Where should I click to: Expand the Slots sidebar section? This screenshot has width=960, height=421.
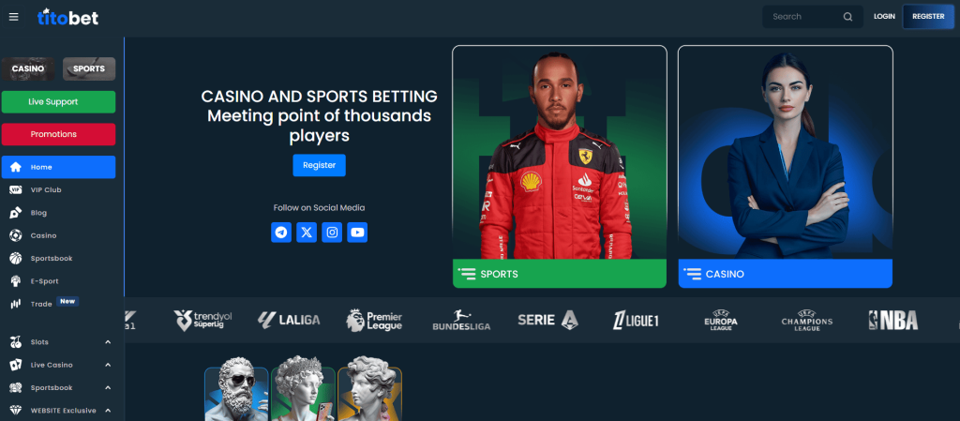point(108,342)
